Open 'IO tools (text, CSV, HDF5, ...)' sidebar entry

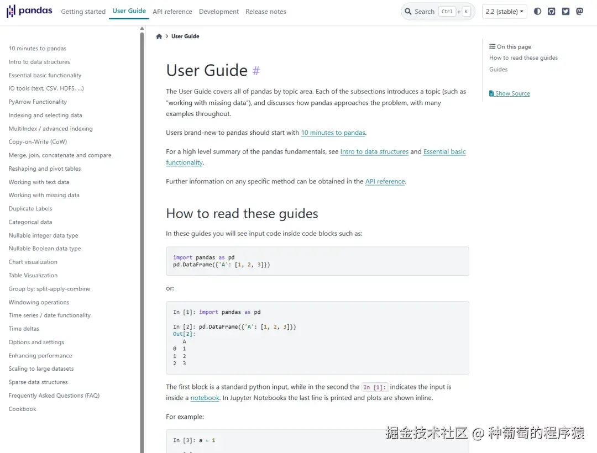click(x=46, y=88)
